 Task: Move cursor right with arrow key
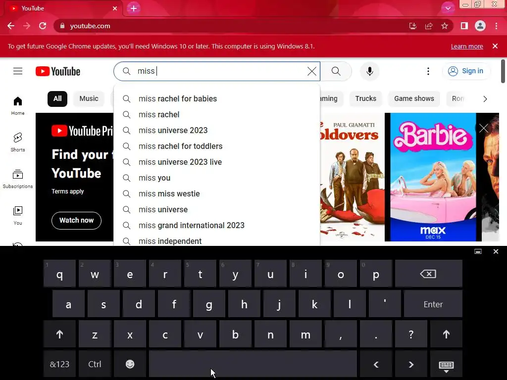[411, 364]
